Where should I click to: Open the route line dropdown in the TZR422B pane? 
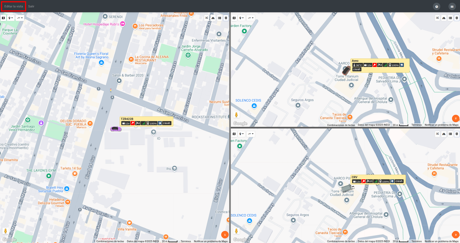[x=20, y=18]
